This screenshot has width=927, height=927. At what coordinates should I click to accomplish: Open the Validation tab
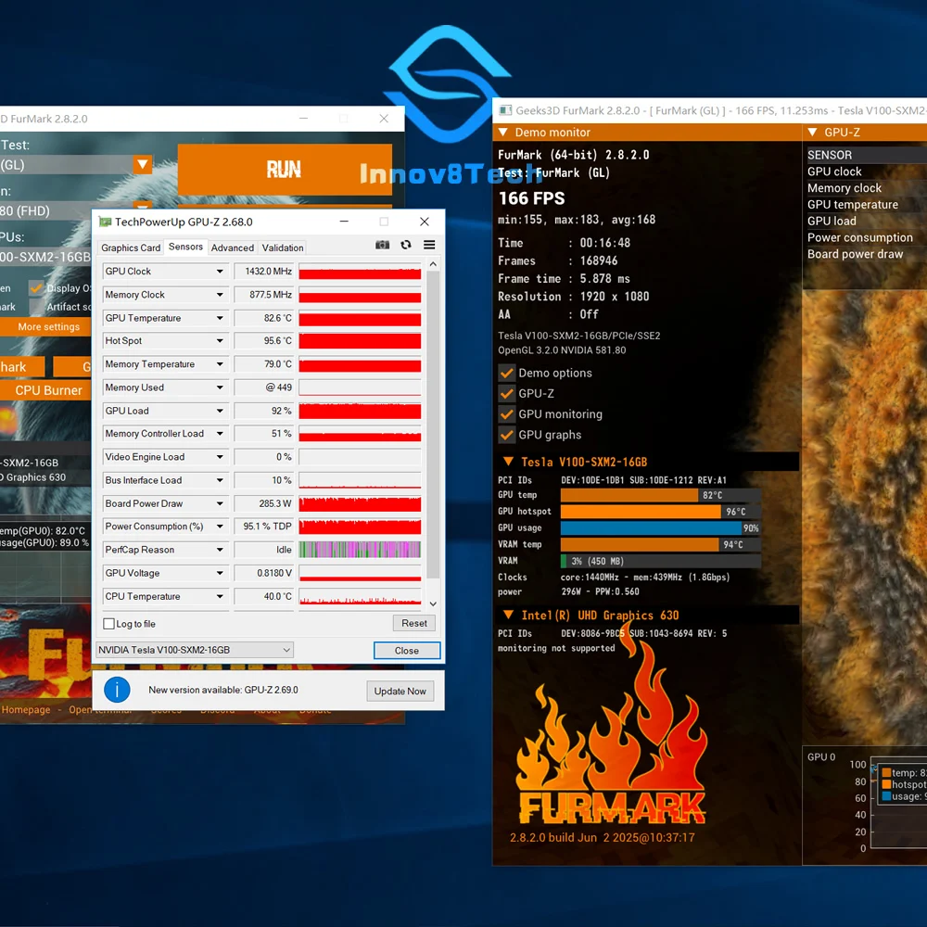283,248
